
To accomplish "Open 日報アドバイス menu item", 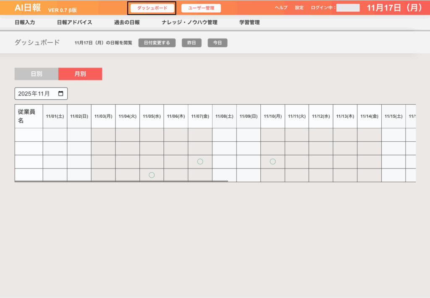I will coord(74,23).
